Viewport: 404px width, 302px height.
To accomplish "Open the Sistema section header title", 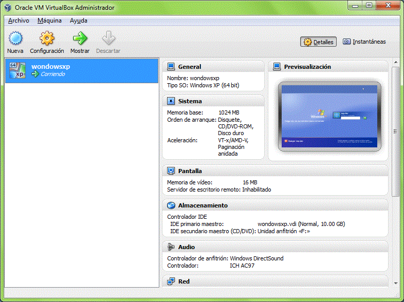I will click(x=190, y=101).
